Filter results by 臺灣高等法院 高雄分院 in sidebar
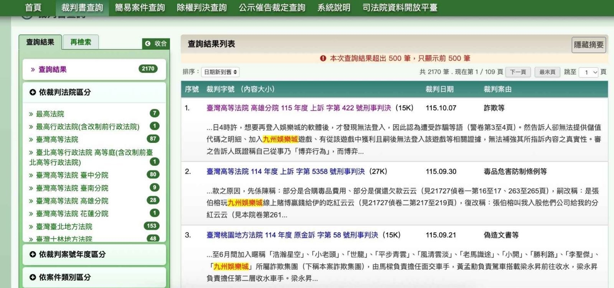 coord(72,201)
